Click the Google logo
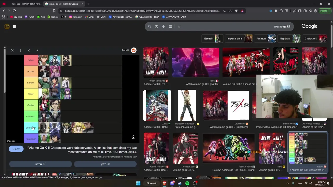Image resolution: width=333 pixels, height=187 pixels. (309, 26)
